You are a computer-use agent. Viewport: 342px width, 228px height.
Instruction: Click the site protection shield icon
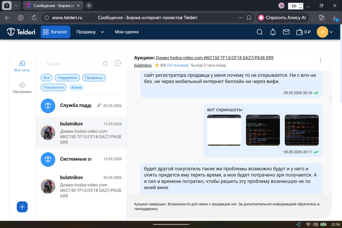[47, 18]
